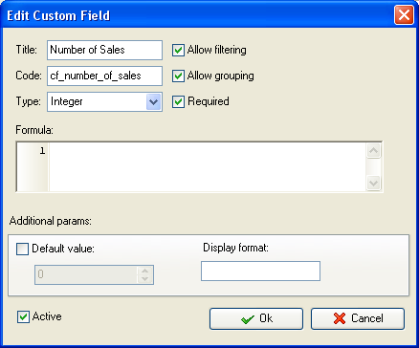Click the Title field with Number of Sales
The height and width of the screenshot is (348, 419).
[104, 50]
